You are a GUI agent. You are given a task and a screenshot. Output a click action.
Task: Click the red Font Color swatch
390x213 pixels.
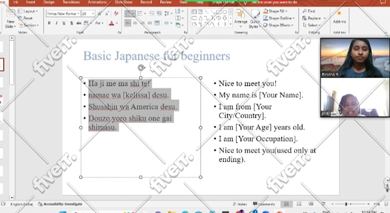(x=111, y=24)
